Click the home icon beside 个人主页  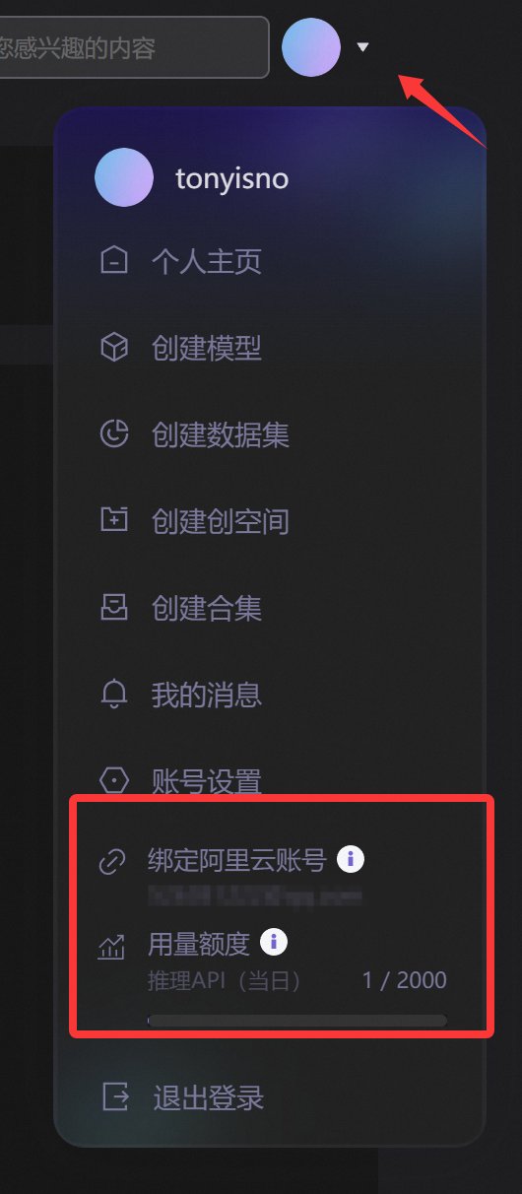point(114,262)
